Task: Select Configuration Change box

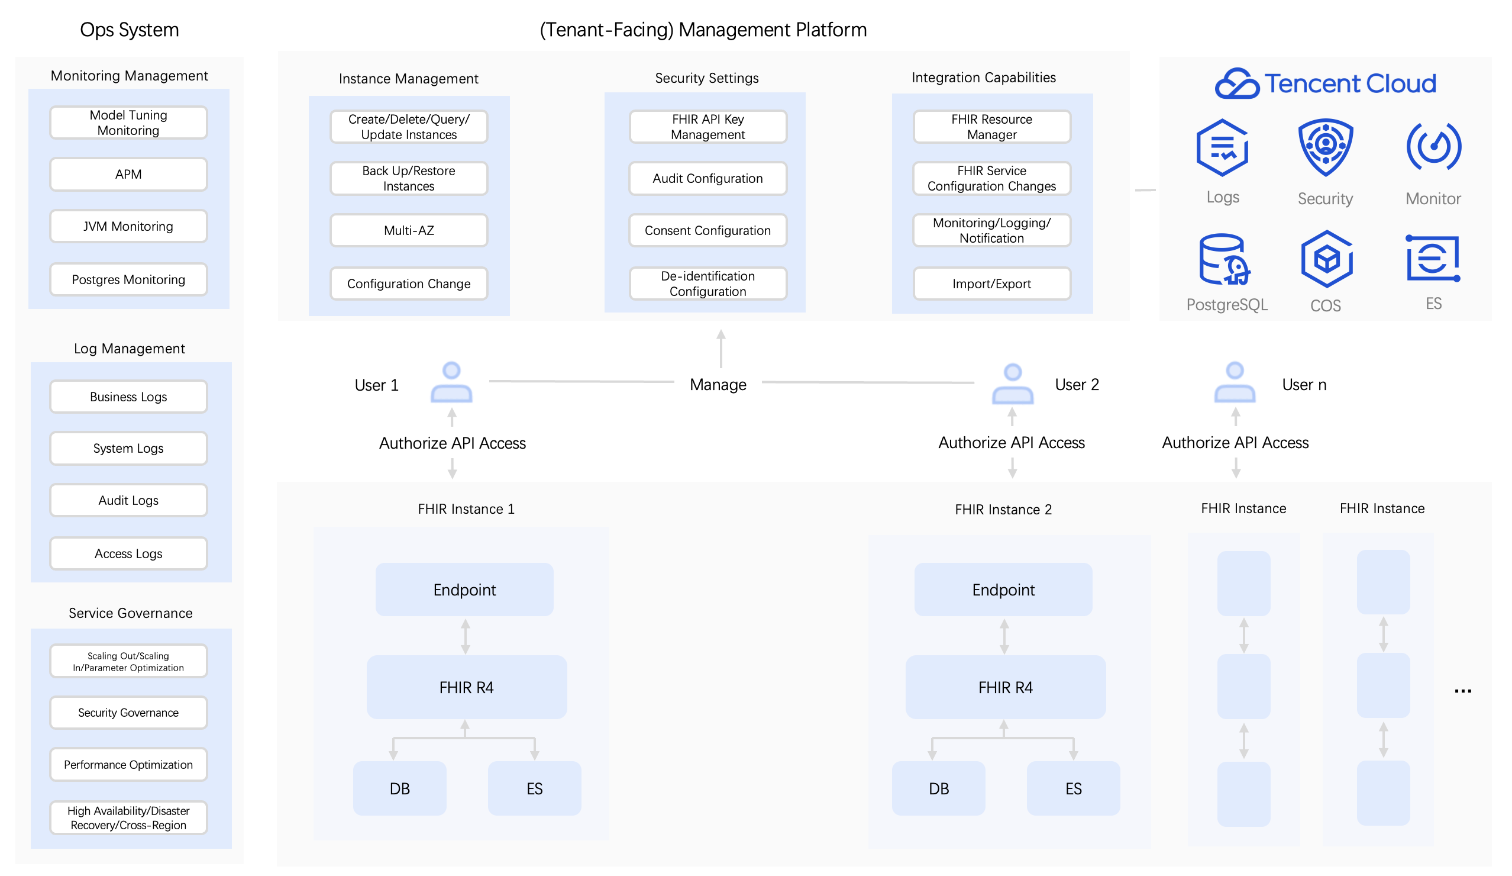Action: click(x=409, y=284)
